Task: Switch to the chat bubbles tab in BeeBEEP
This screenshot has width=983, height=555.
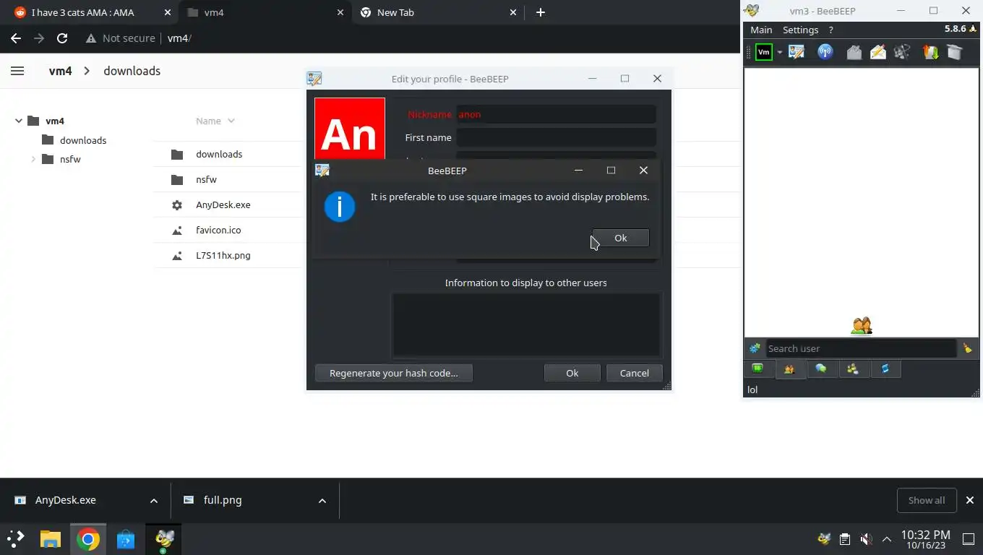Action: tap(821, 369)
